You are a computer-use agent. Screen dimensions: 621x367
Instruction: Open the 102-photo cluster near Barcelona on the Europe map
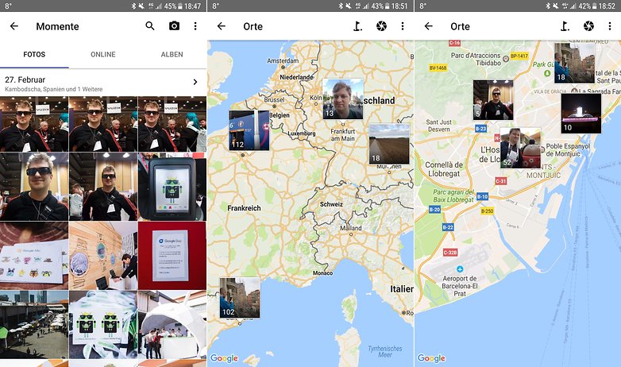pyautogui.click(x=240, y=298)
